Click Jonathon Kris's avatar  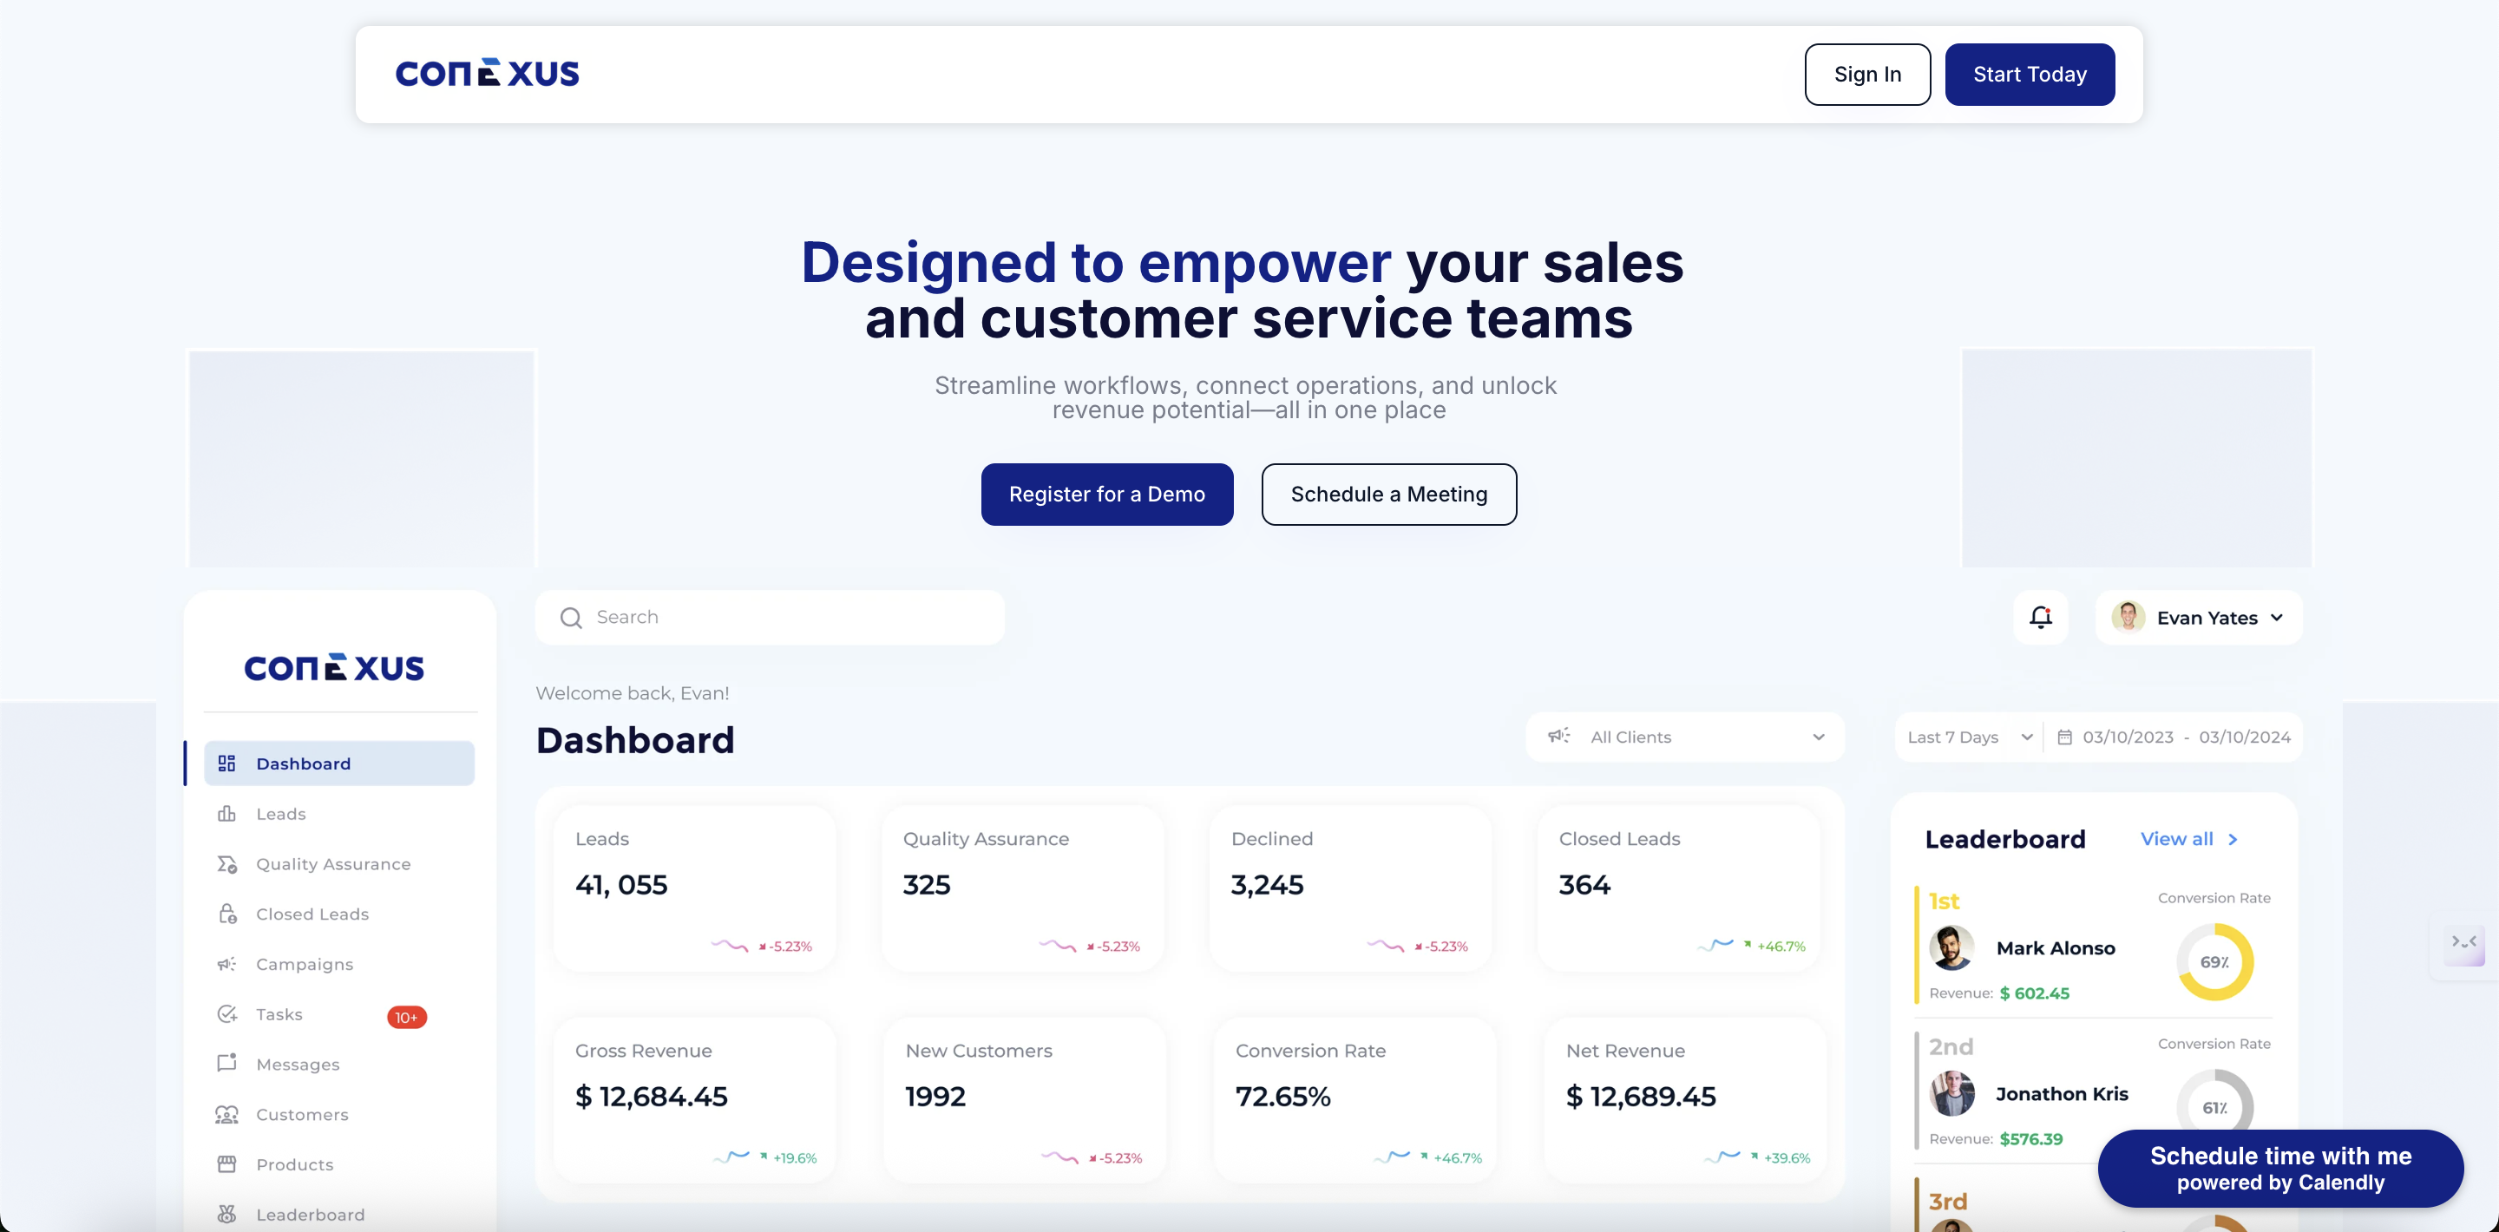(x=1951, y=1093)
